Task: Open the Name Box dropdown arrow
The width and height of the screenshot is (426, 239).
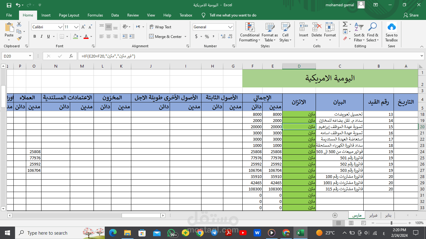Action: point(30,56)
